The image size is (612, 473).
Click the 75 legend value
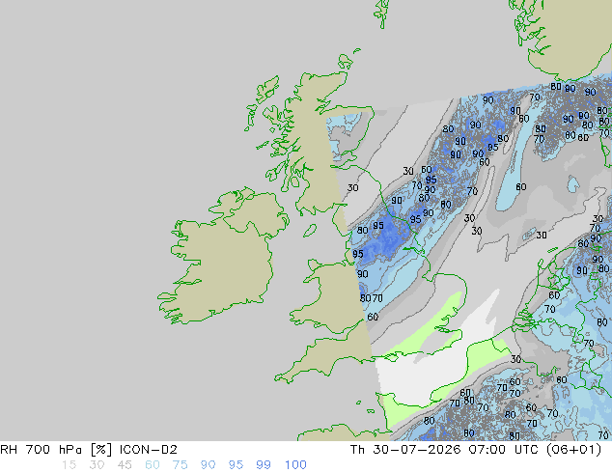point(180,465)
